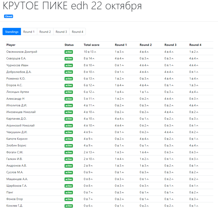Click double-chevron icon in Чурносов Иван's Round 1

point(118,65)
